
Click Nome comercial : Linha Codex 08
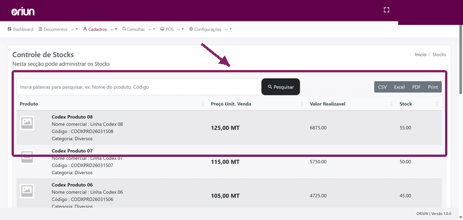click(87, 124)
